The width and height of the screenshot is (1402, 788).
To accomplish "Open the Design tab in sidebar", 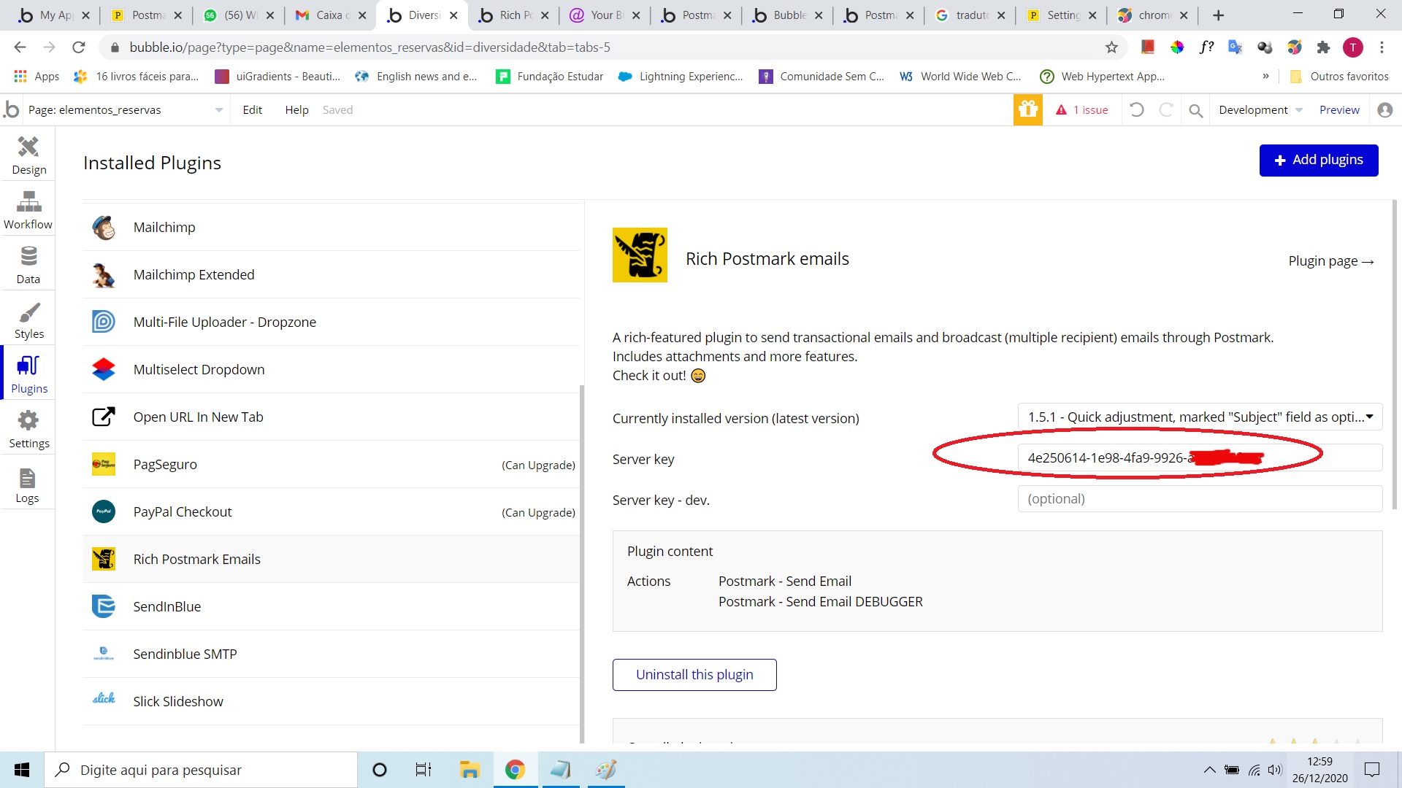I will [x=28, y=155].
